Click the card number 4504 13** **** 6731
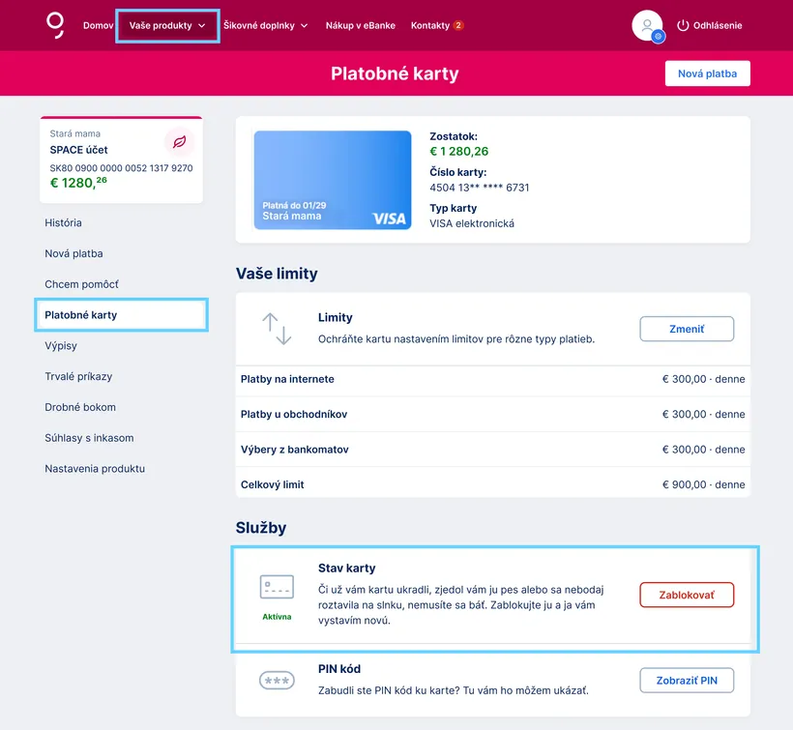Image resolution: width=793 pixels, height=730 pixels. click(480, 188)
